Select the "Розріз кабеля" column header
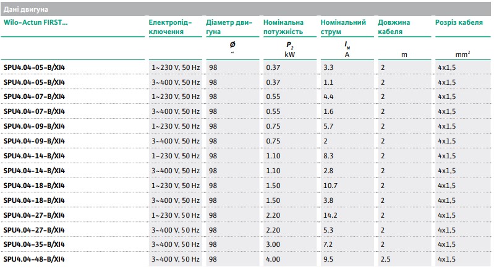 pyautogui.click(x=458, y=23)
